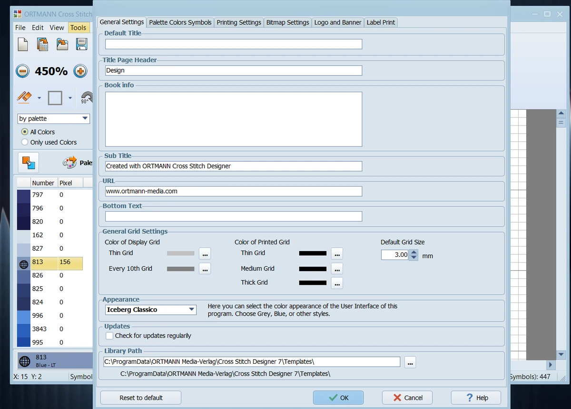Enable Check for updates regularly
The image size is (571, 409).
(x=109, y=336)
